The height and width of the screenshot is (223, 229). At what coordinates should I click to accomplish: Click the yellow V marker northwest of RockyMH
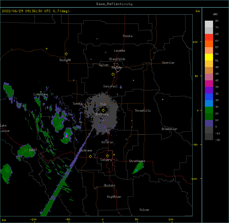click(46, 49)
